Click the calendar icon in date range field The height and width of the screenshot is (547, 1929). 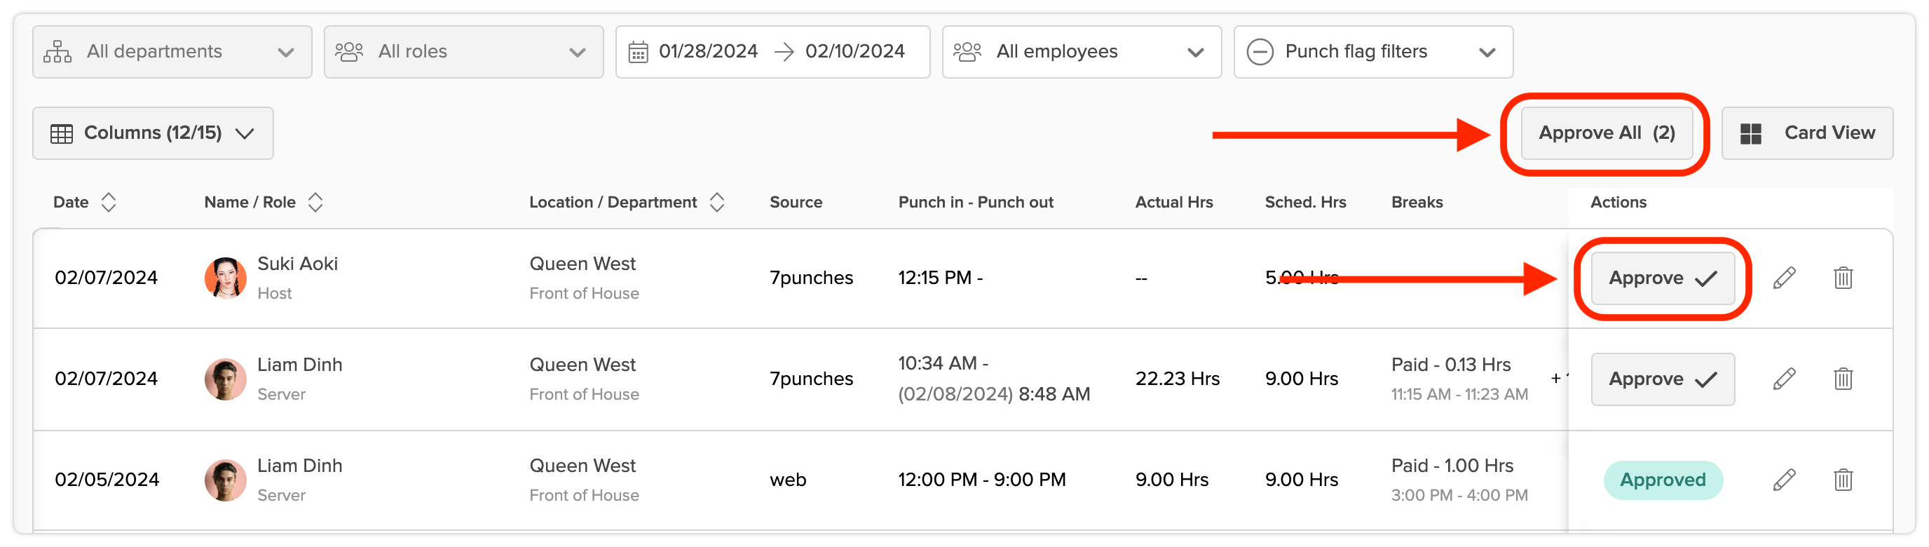point(638,52)
